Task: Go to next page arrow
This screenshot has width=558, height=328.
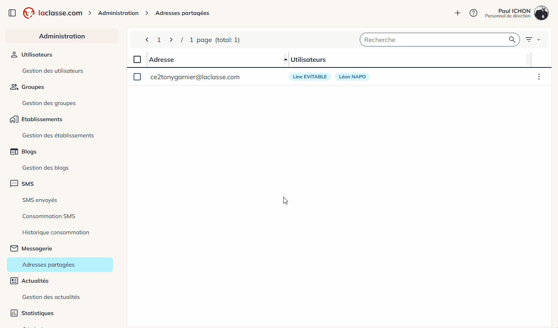Action: tap(171, 40)
